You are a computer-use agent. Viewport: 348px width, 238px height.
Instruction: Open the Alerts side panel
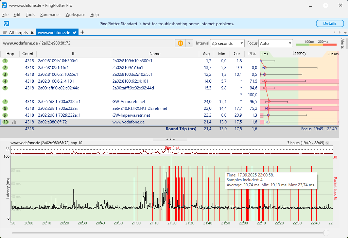[343, 44]
